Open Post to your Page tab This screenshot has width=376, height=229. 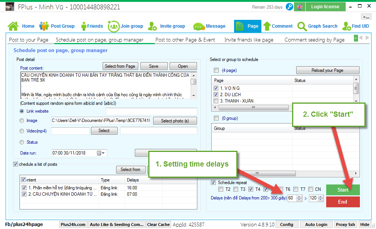(28, 40)
